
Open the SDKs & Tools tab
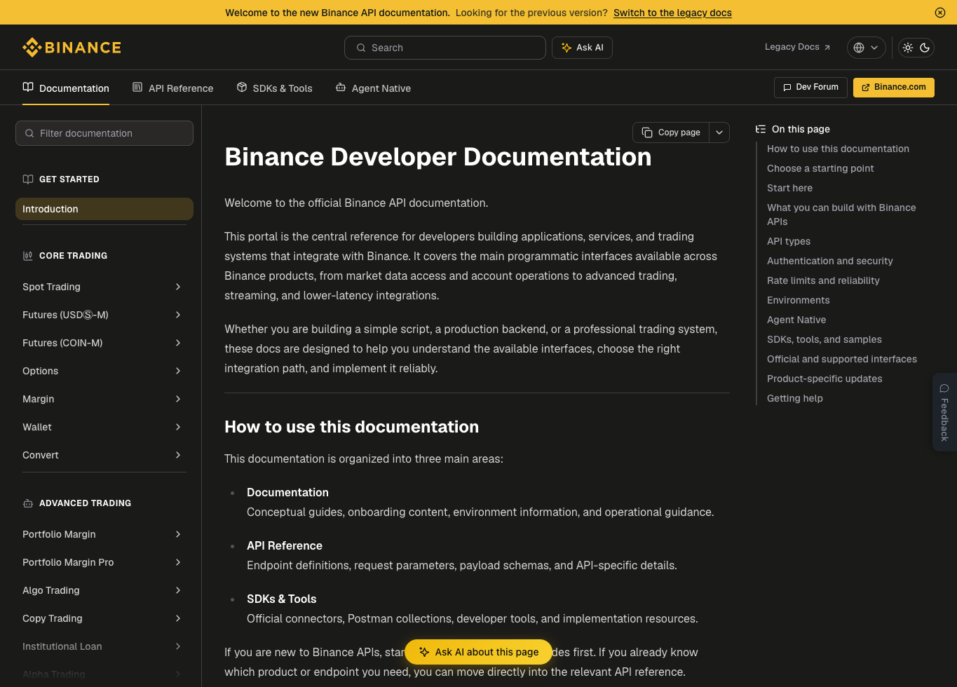(274, 88)
